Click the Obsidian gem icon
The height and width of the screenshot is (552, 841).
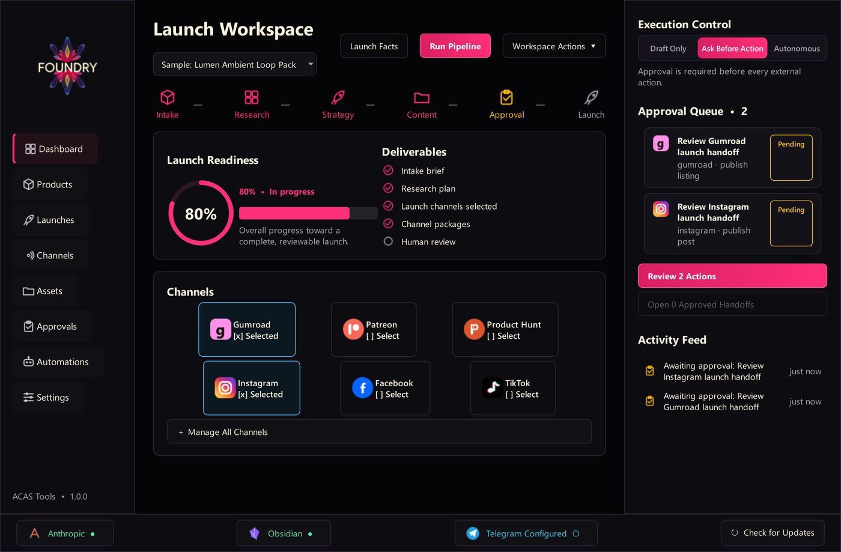(x=254, y=533)
